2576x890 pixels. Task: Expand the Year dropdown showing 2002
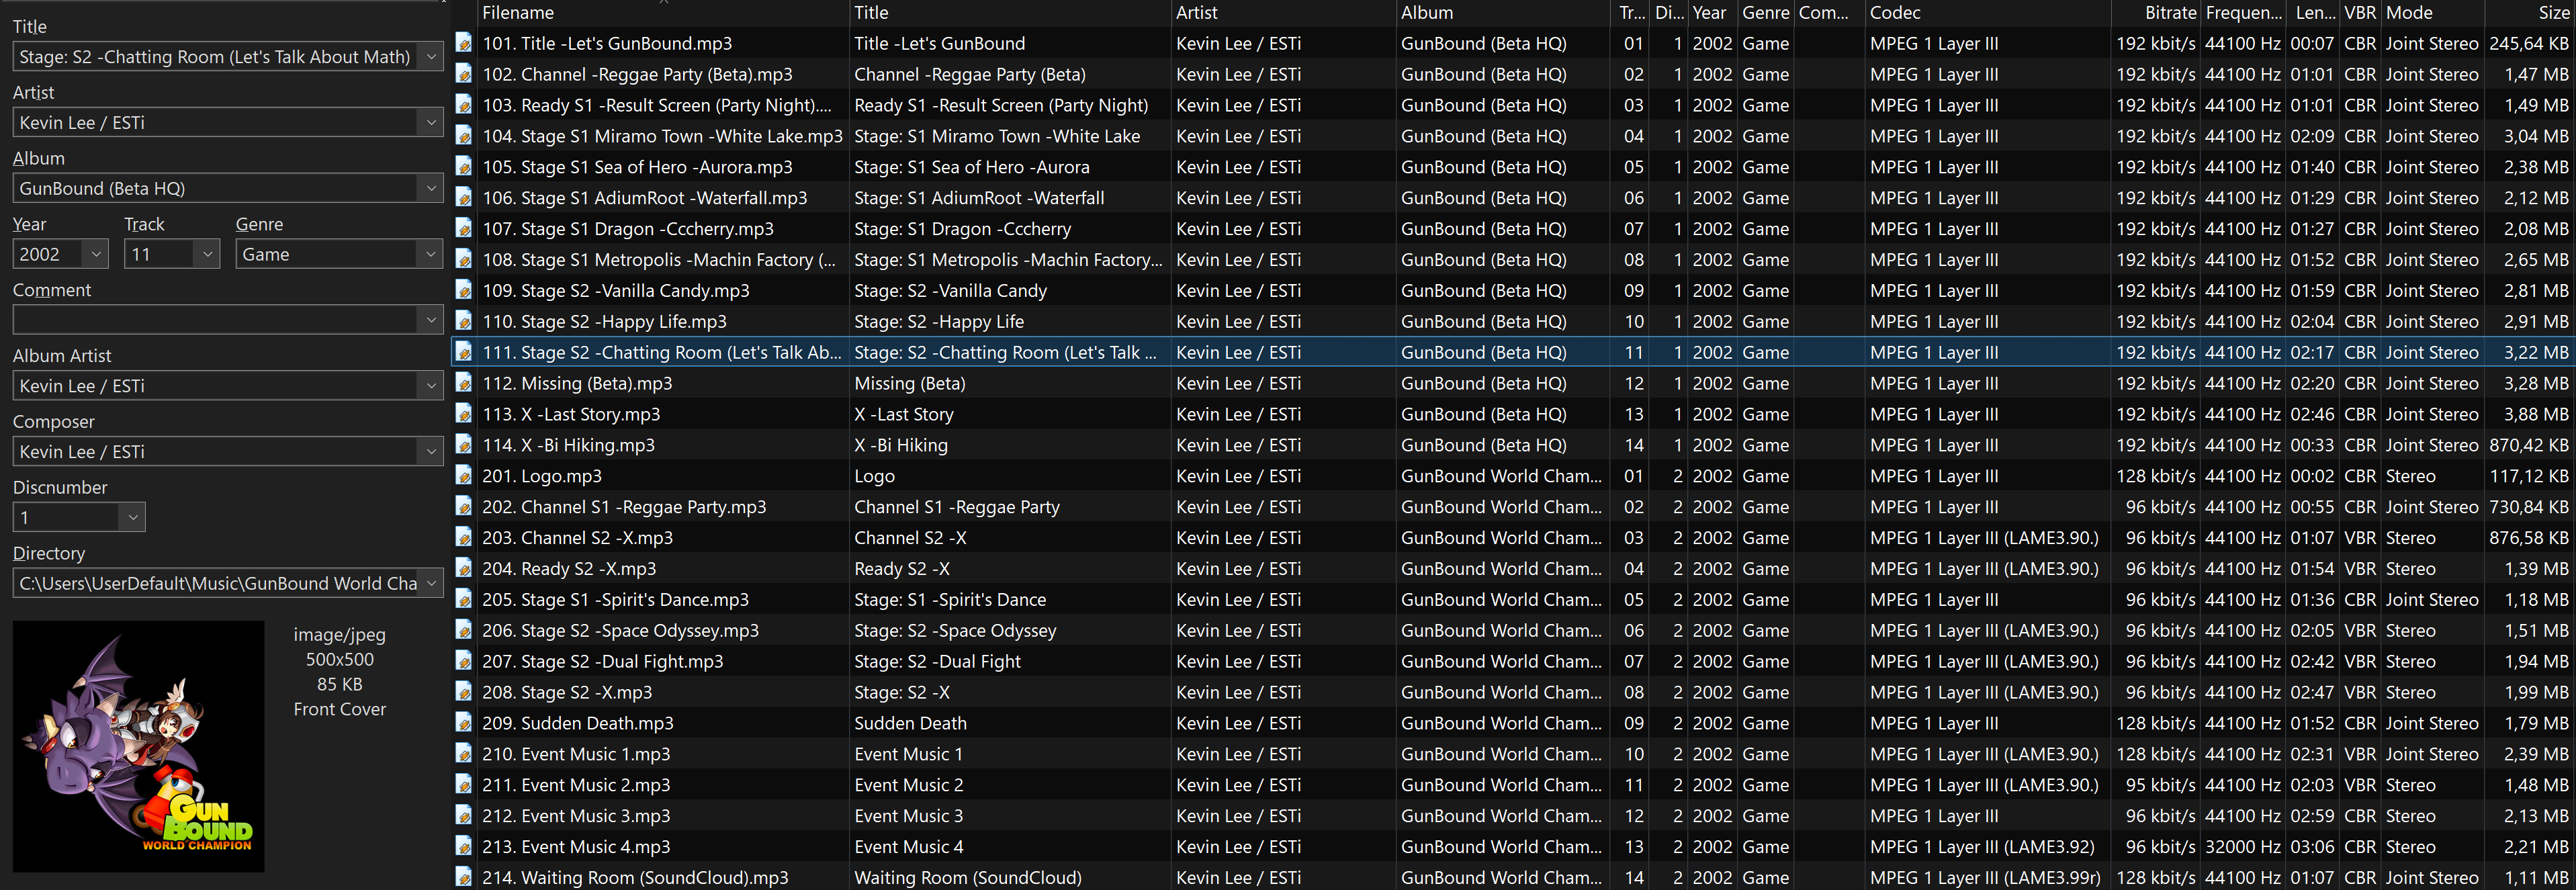pos(96,254)
